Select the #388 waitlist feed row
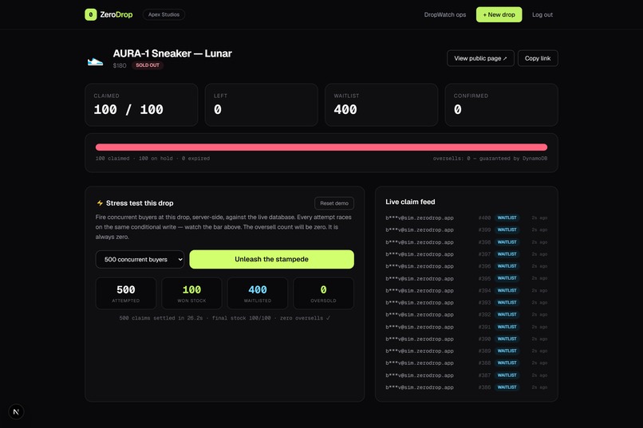Image resolution: width=643 pixels, height=428 pixels. pos(466,363)
